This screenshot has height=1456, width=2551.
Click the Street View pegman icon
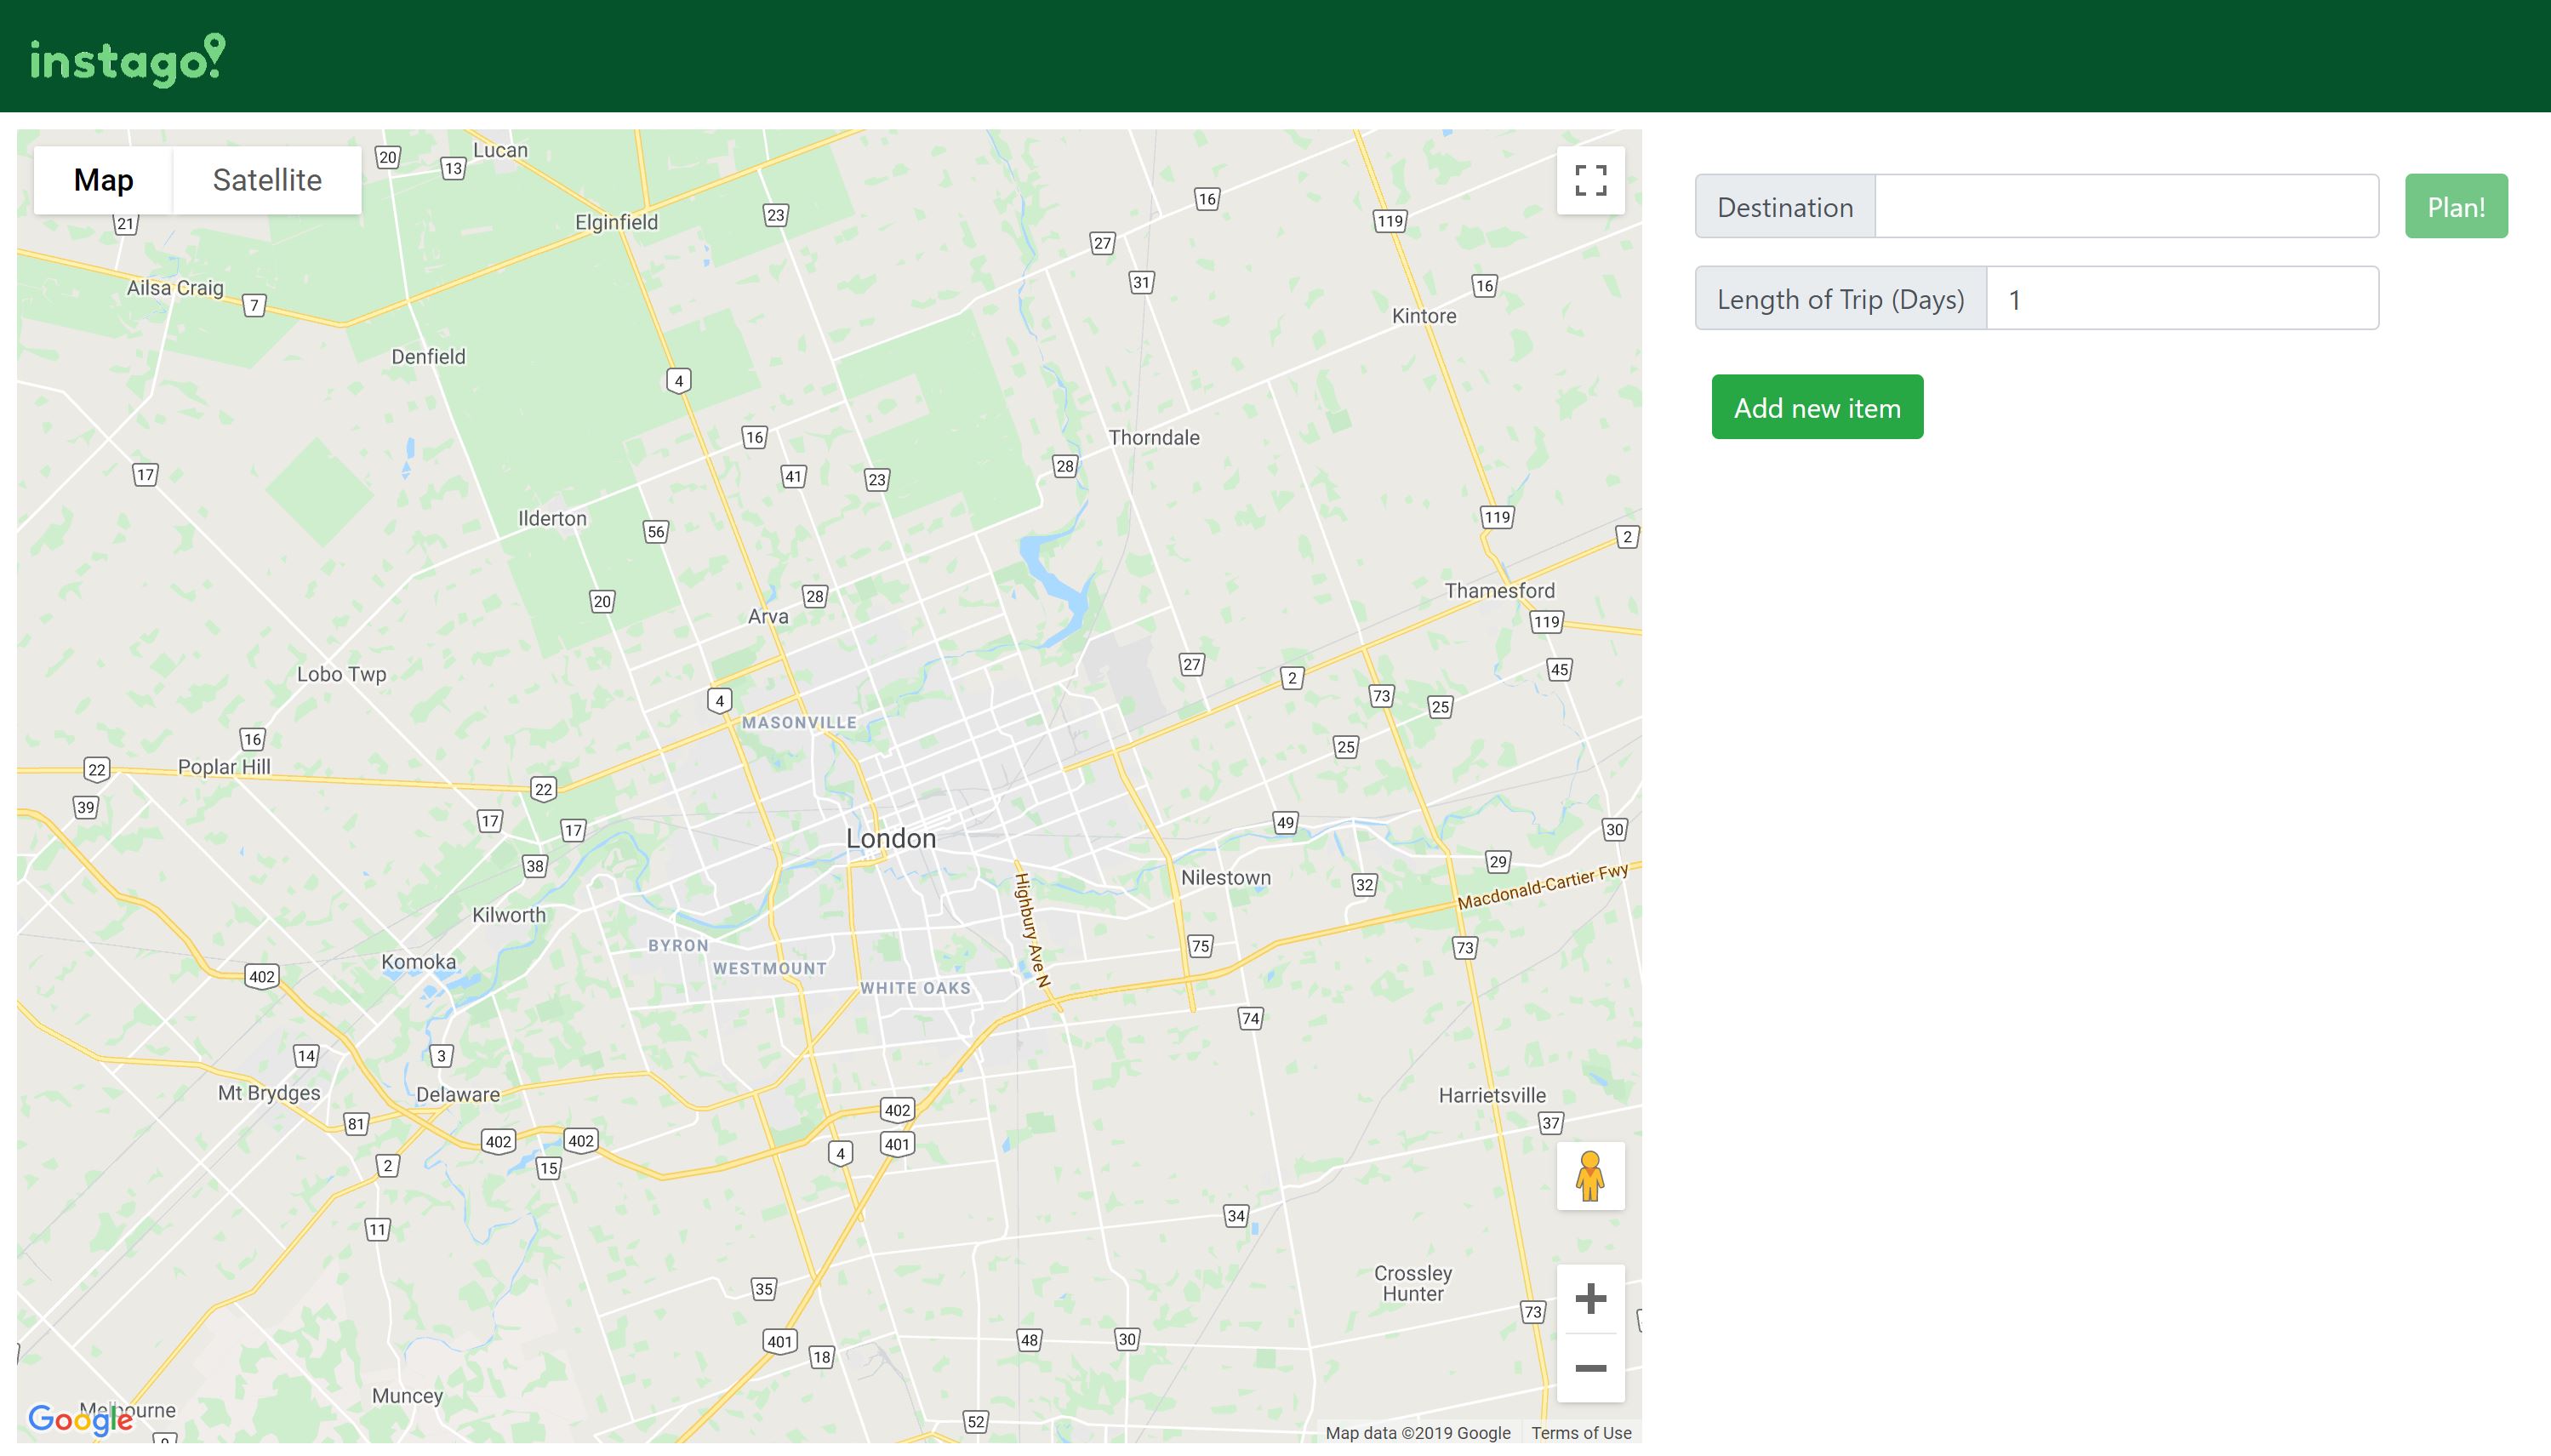tap(1589, 1176)
